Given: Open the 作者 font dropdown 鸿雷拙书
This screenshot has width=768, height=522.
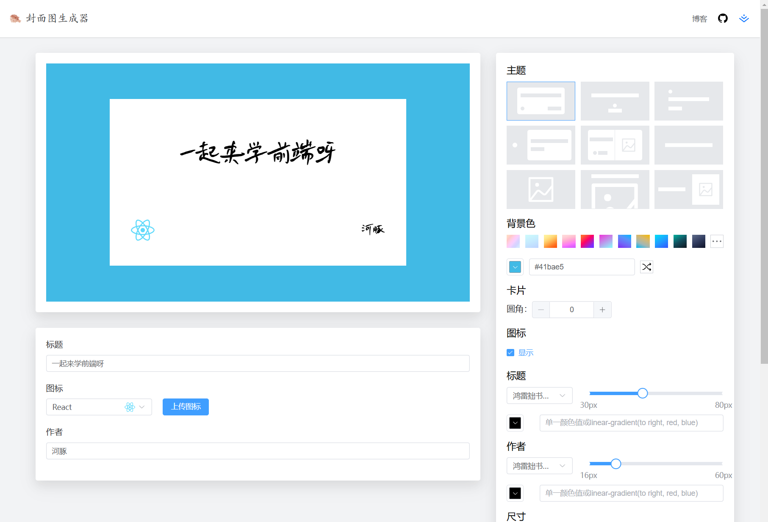Looking at the screenshot, I should pos(539,466).
